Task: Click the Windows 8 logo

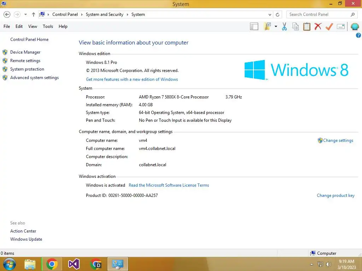Action: (x=297, y=70)
